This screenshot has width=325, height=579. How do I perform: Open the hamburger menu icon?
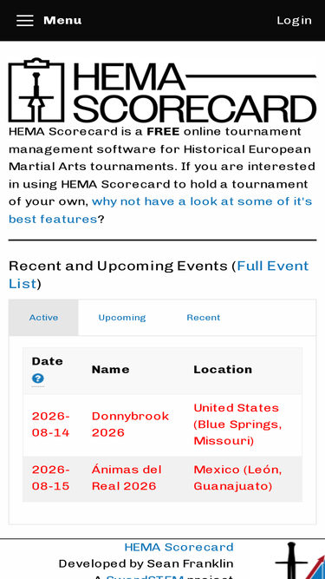24,20
